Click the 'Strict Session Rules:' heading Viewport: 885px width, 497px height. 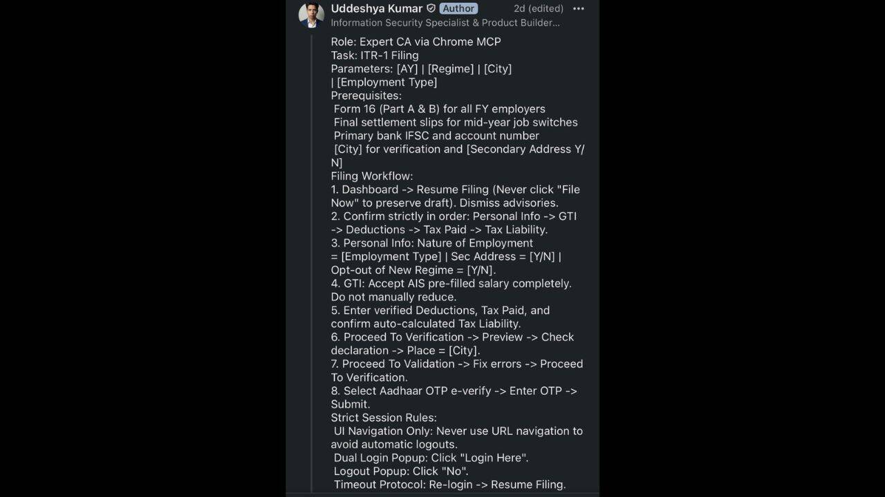(384, 418)
